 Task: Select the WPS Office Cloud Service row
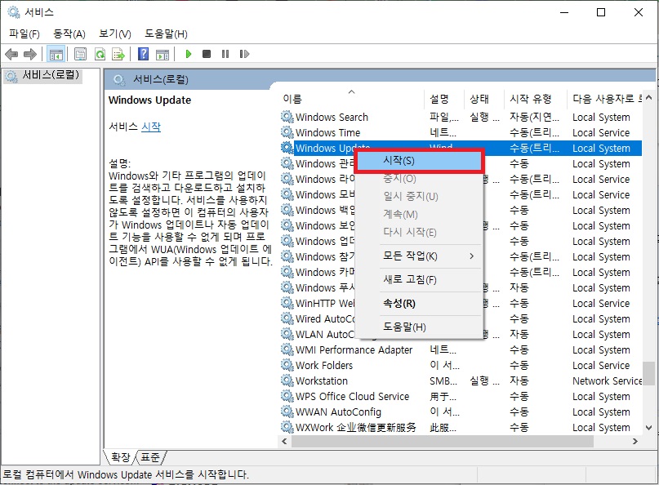point(461,396)
